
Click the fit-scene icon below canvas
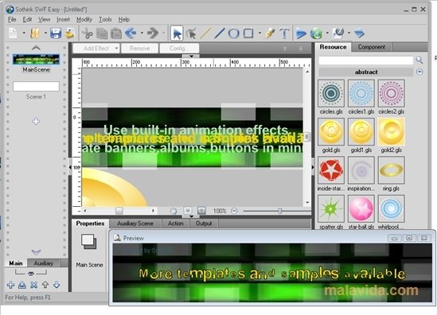[188, 211]
